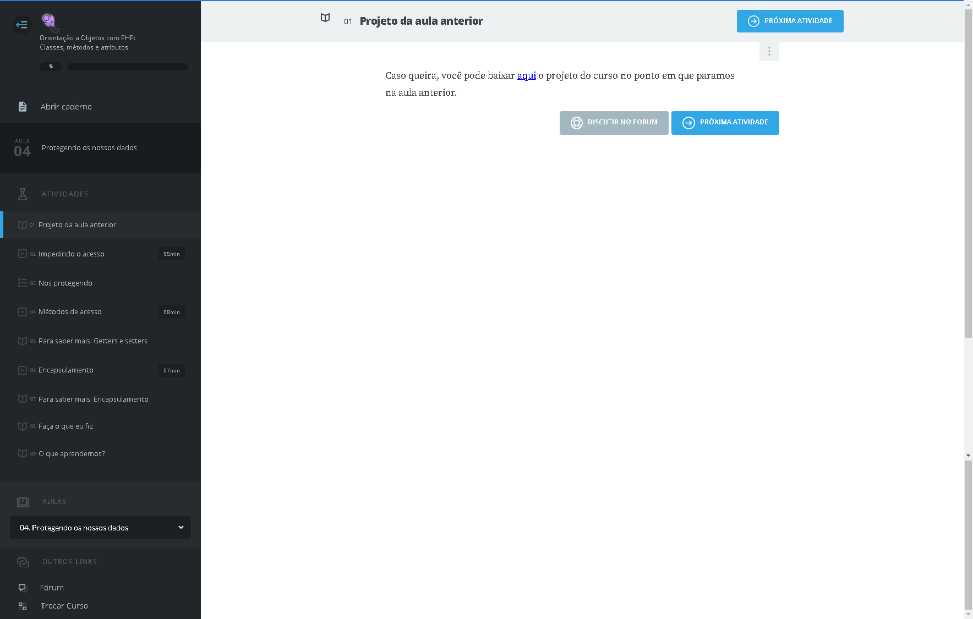Viewport: 973px width, 619px height.
Task: Click the 'aqui' download link
Action: click(526, 75)
